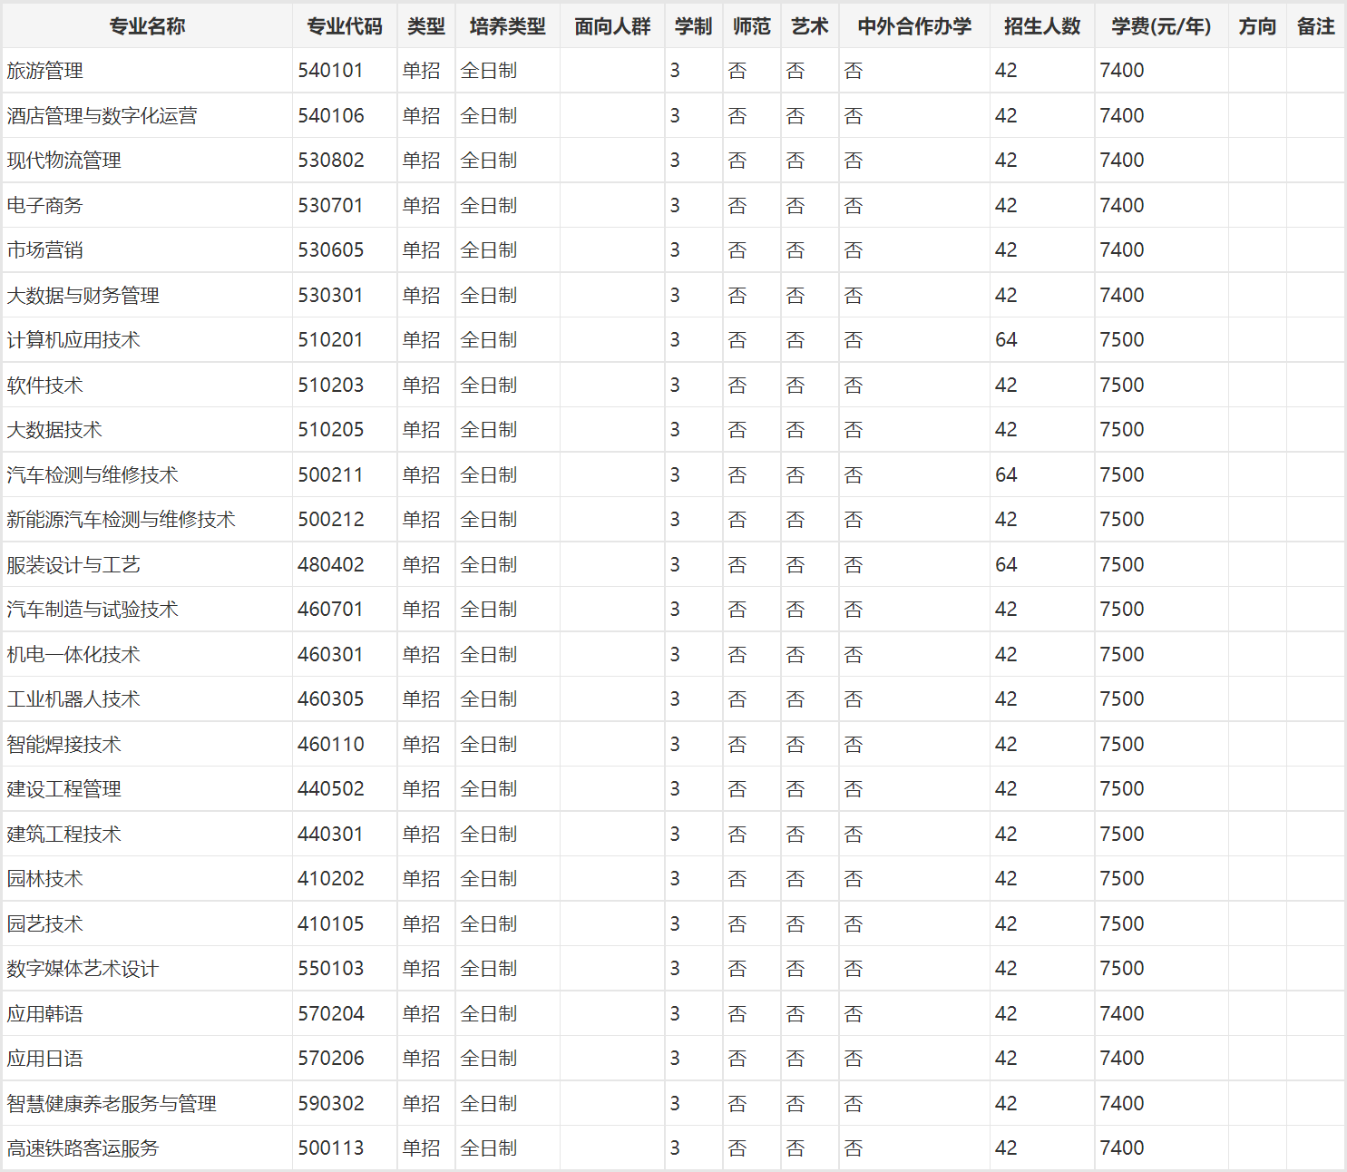This screenshot has height=1172, width=1347.
Task: Click major code 440301
Action: coord(331,835)
